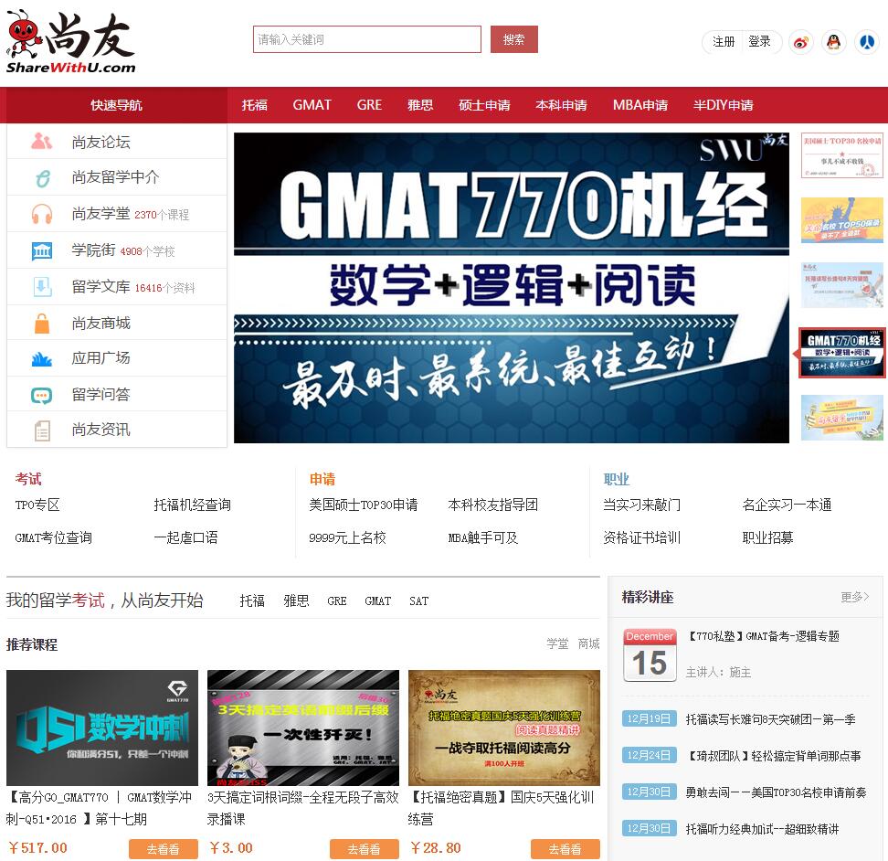The height and width of the screenshot is (861, 888).
Task: Switch recommended courses to 学堂
Action: tap(557, 644)
